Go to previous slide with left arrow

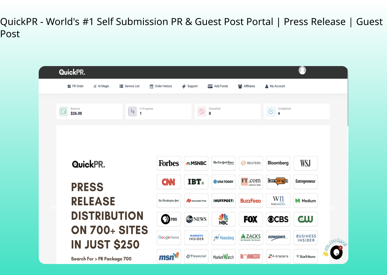53,208
